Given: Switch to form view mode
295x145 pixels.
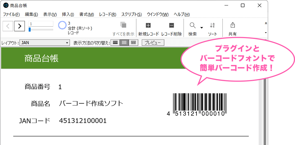Looking at the screenshot, I should point(115,43).
